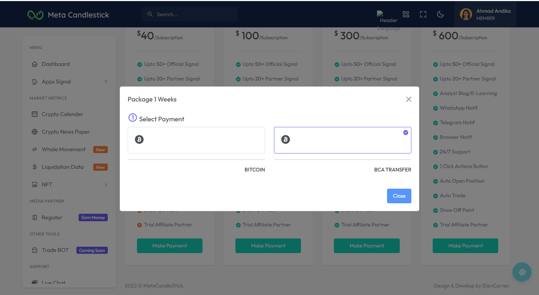Click the Liquidation Data bitcoin icon
The image size is (539, 295).
pos(34,167)
